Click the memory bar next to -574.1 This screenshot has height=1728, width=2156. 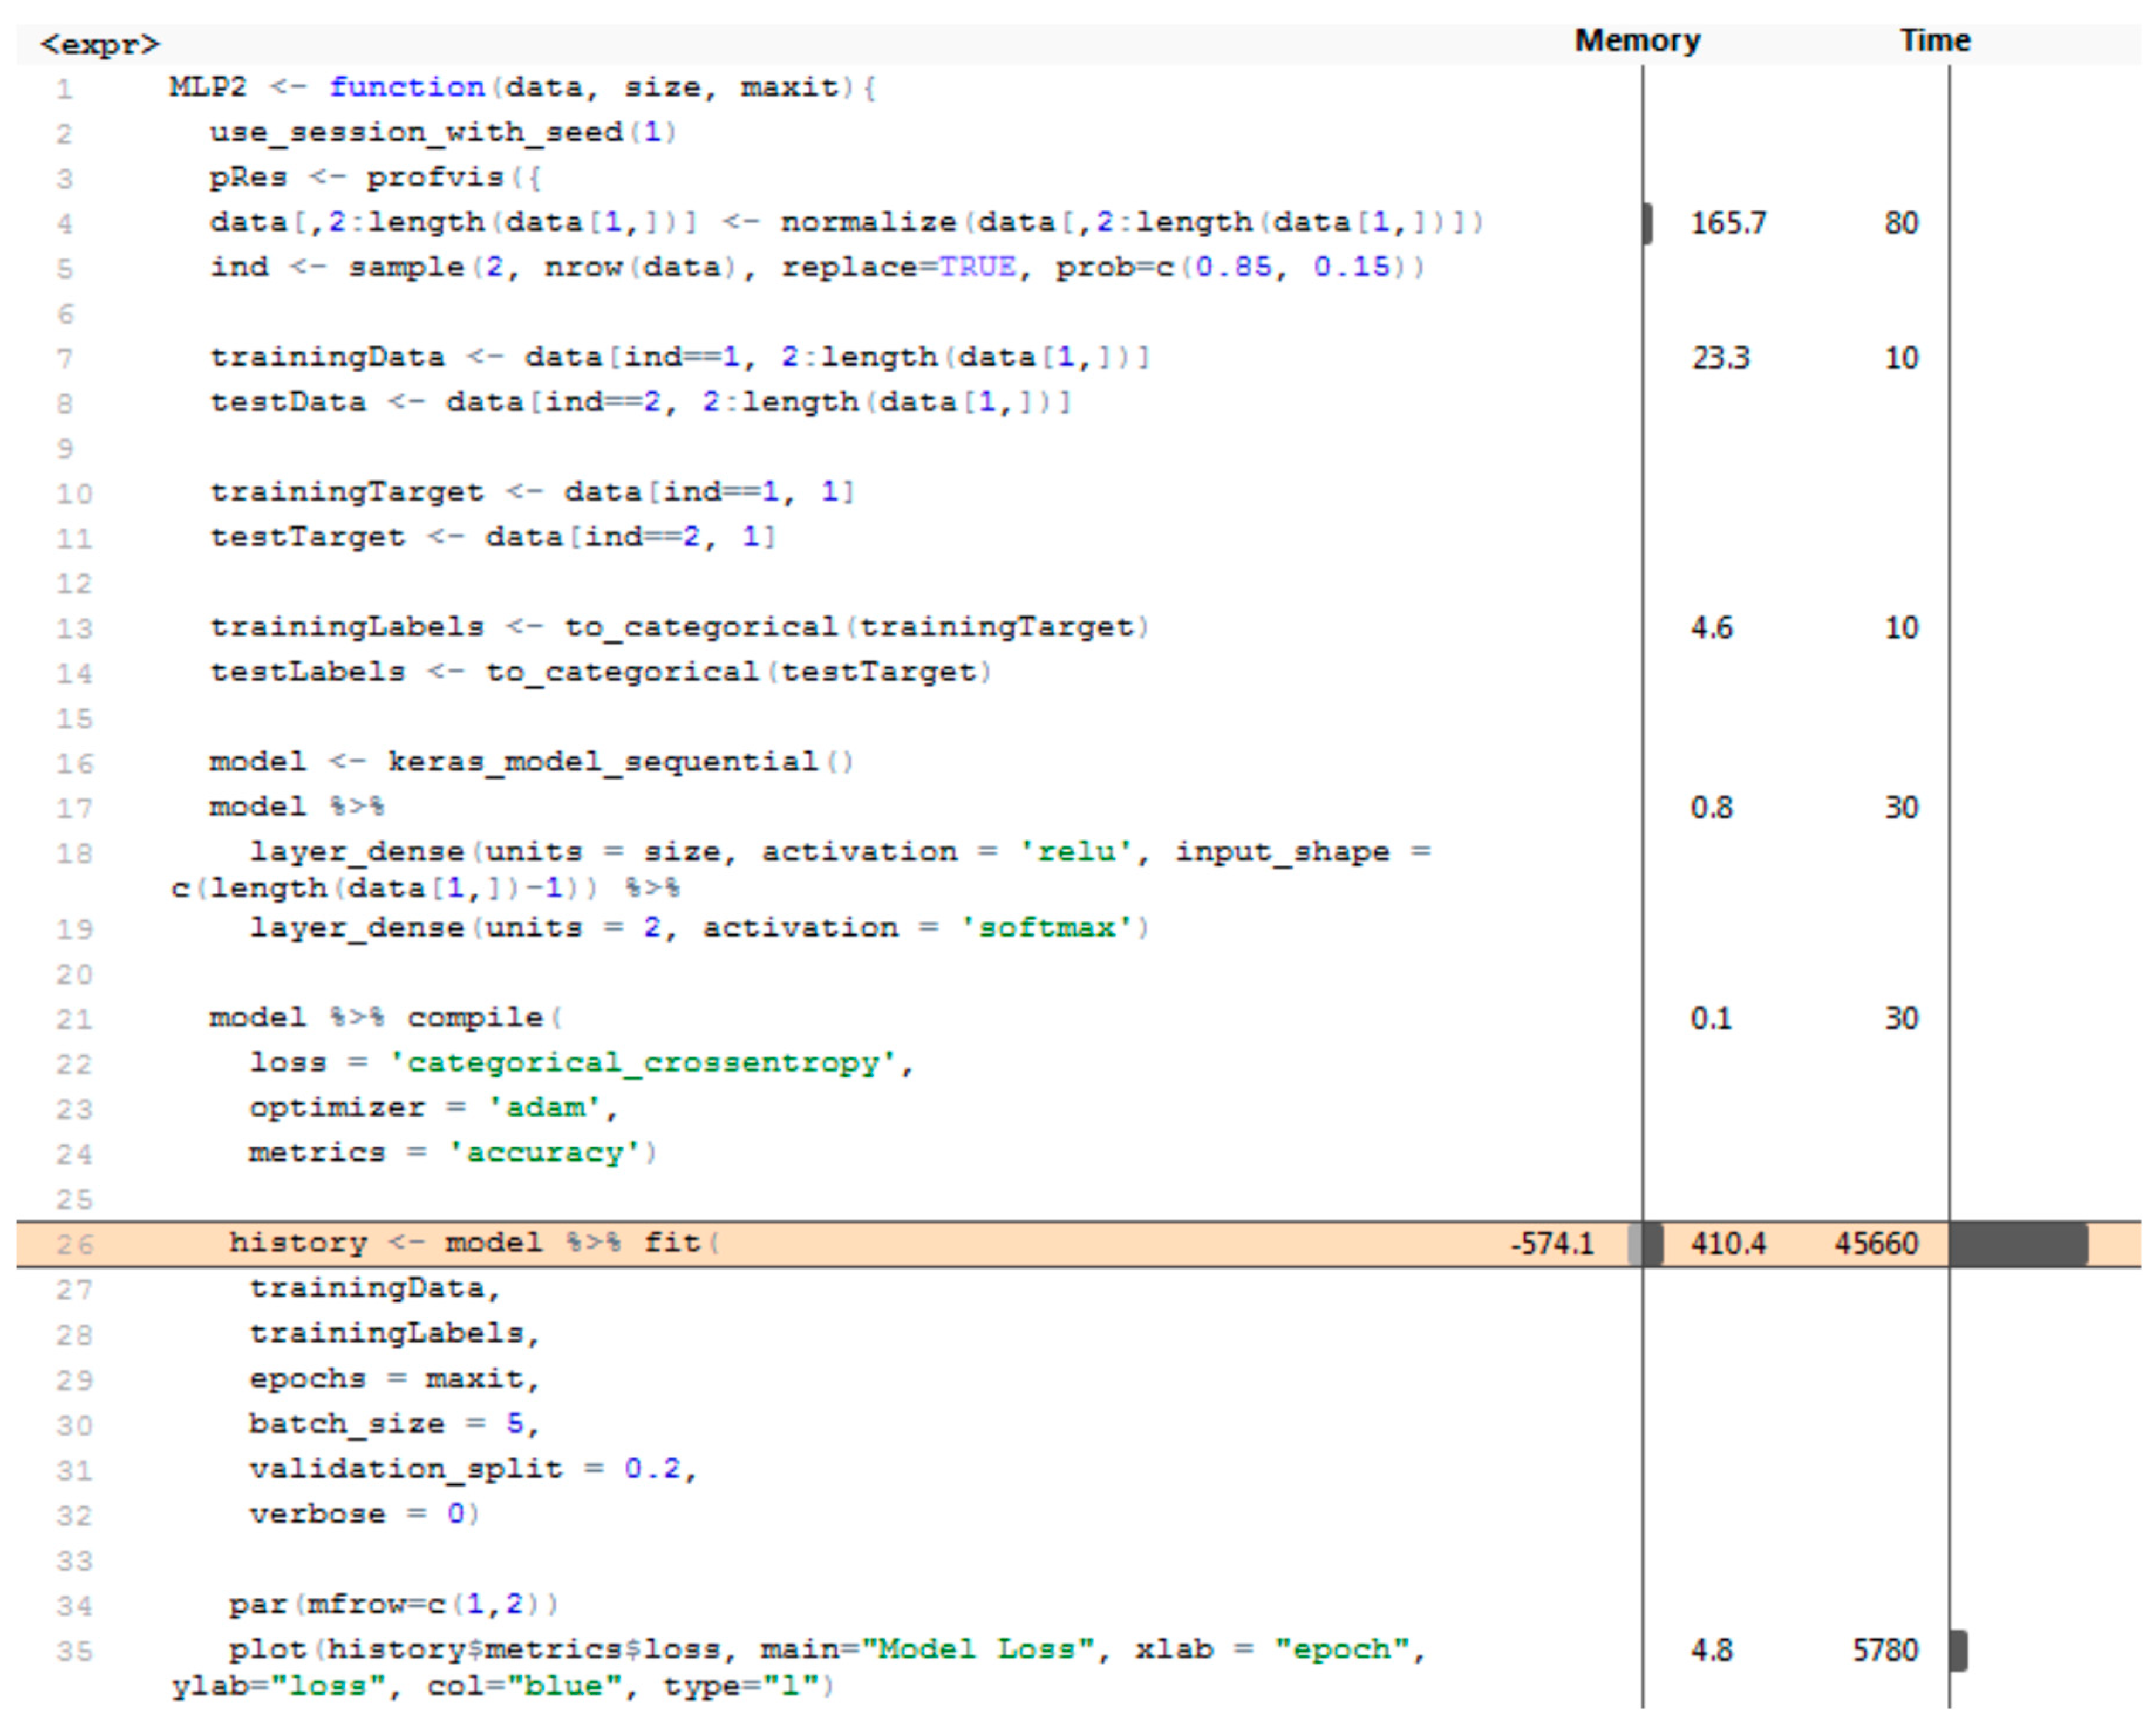[1636, 1244]
